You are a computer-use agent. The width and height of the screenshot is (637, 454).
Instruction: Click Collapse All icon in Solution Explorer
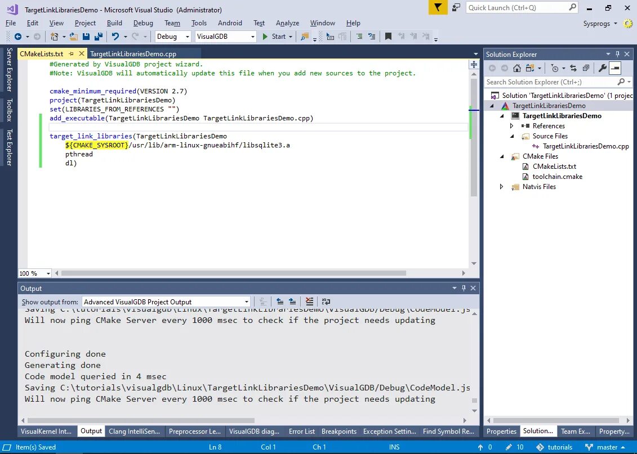click(x=586, y=68)
